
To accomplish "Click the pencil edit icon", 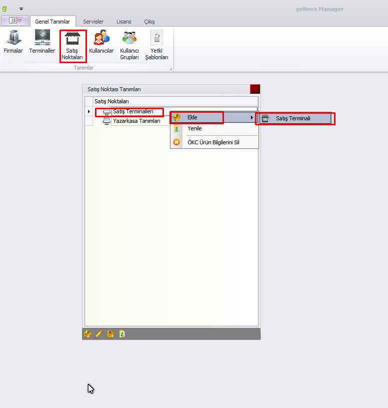I will tap(99, 334).
